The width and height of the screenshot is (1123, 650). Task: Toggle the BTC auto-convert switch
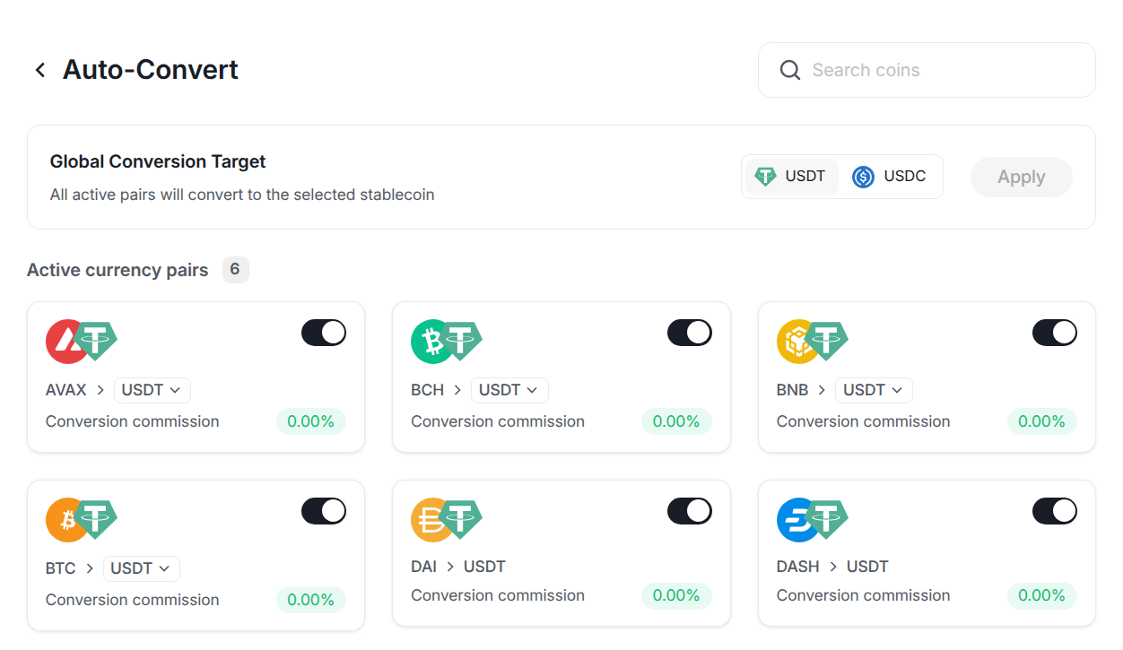tap(324, 511)
